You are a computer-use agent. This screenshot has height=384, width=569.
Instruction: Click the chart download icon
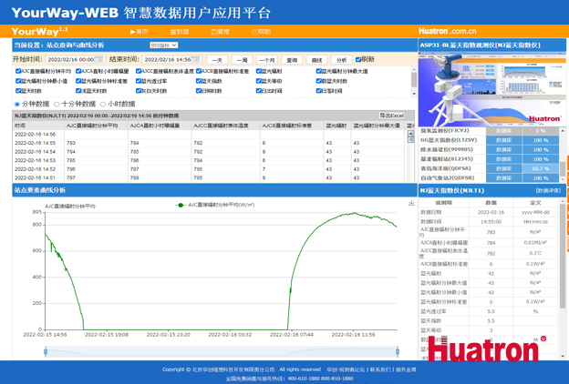coord(412,203)
